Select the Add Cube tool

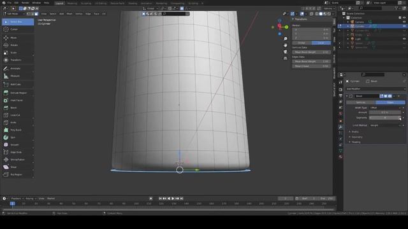(x=18, y=85)
